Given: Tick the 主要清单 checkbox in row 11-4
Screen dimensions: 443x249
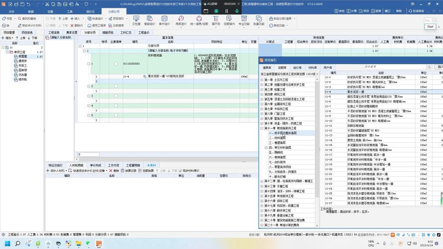Looking at the screenshot, I should [x=116, y=77].
